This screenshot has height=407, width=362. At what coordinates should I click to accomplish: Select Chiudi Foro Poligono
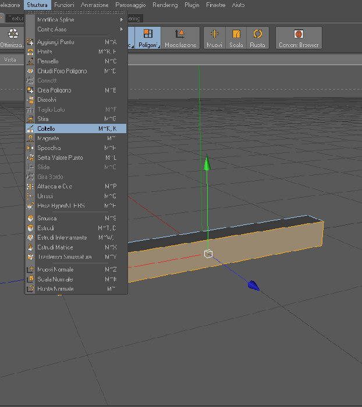coord(76,71)
